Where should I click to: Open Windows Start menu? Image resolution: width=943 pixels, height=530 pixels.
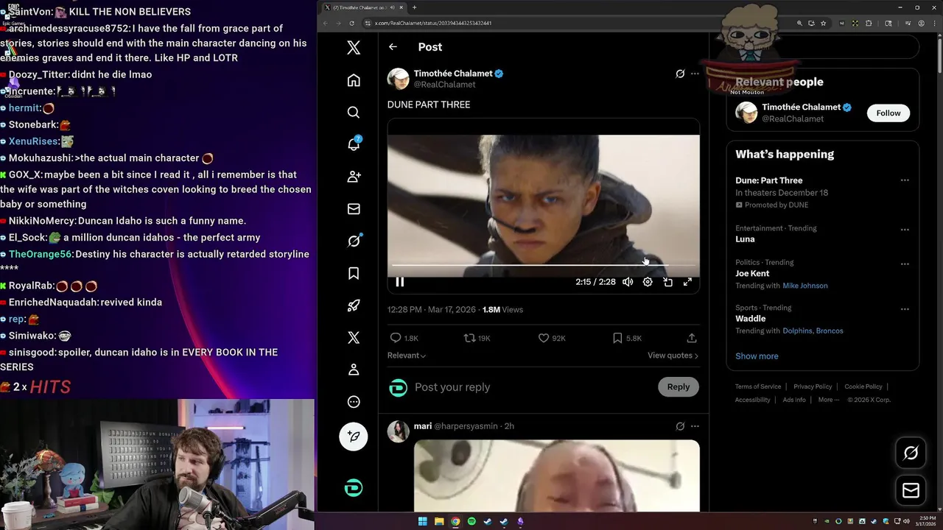(423, 522)
